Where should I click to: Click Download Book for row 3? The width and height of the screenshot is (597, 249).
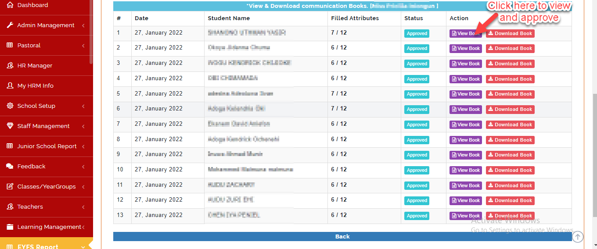click(x=510, y=64)
